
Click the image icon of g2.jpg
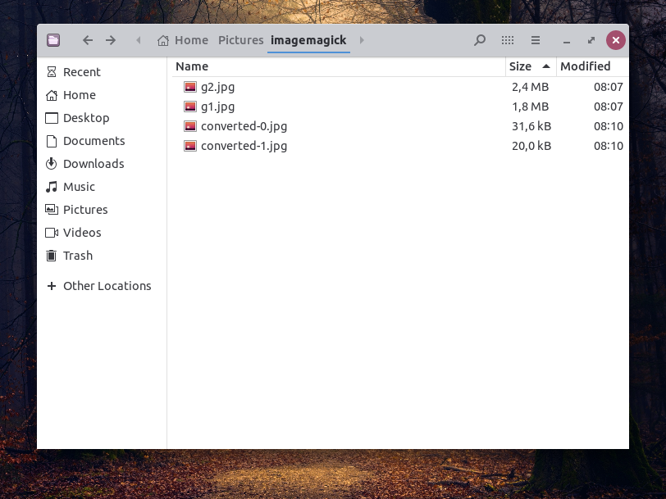190,87
